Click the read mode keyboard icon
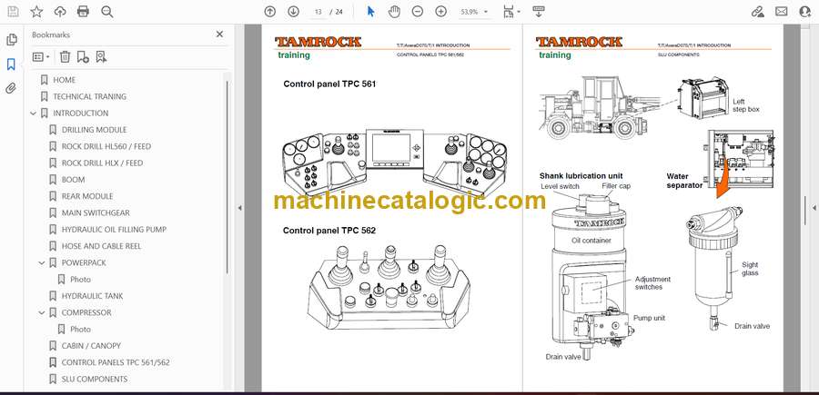Screen dimensions: 819x395 (539, 12)
